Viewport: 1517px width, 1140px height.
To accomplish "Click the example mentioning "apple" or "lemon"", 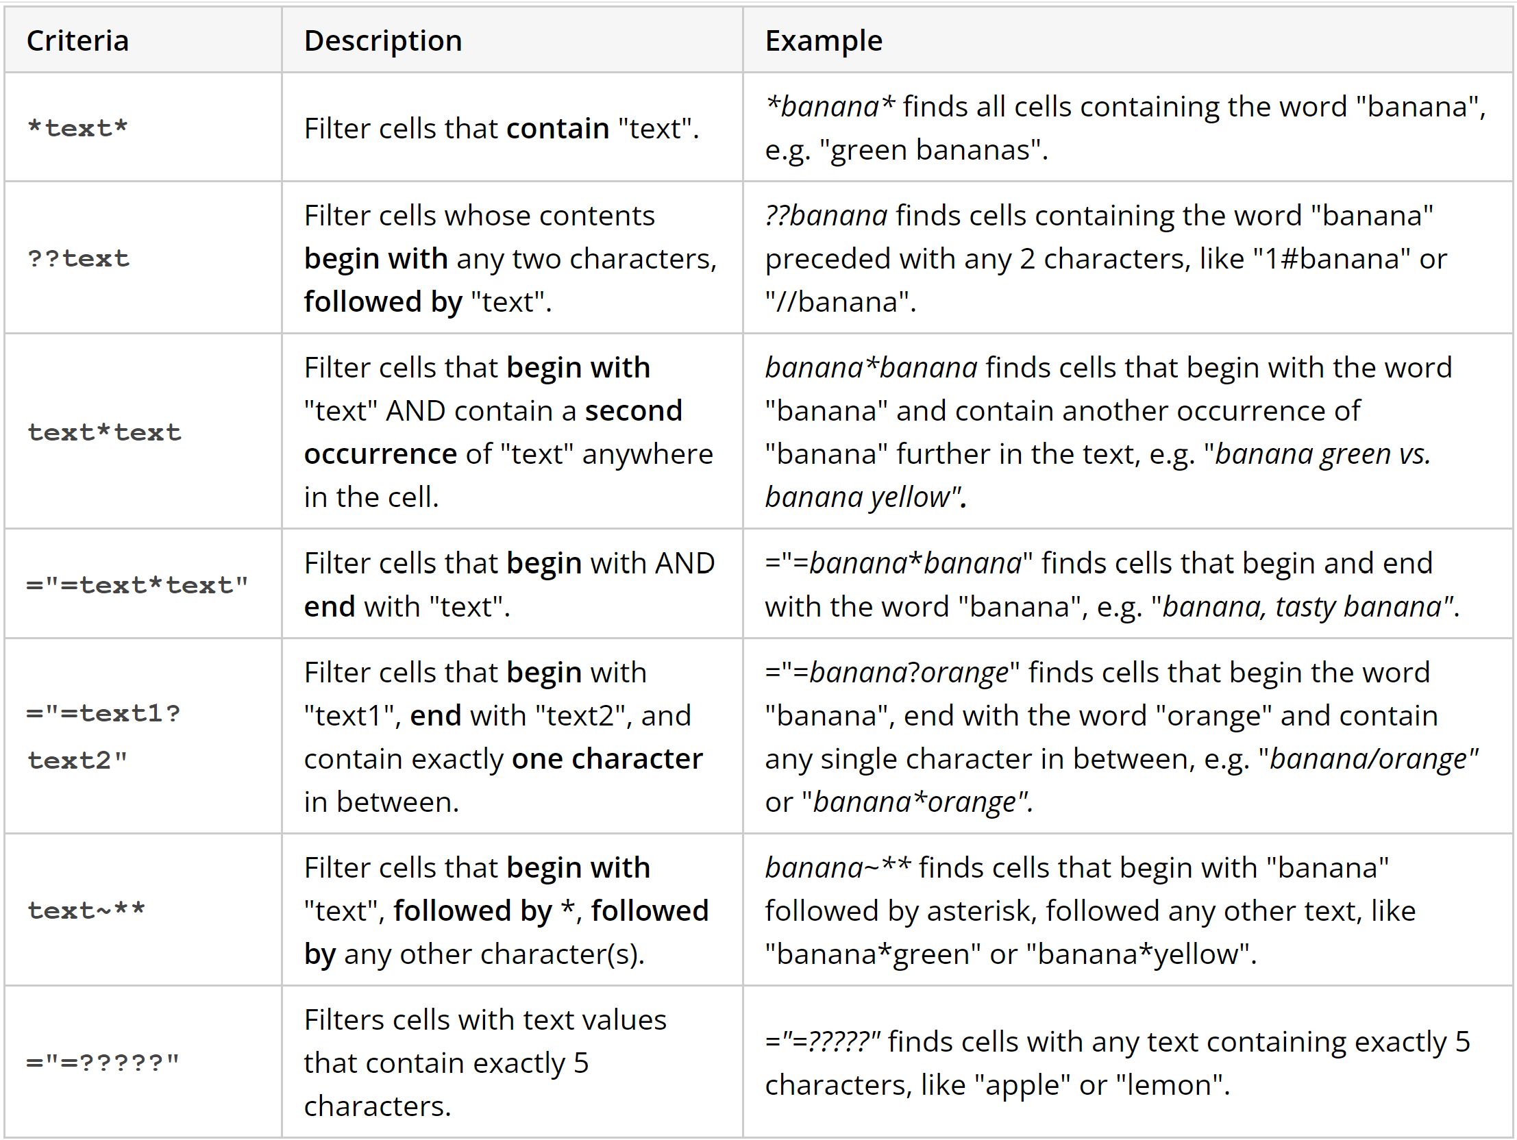I will click(1116, 1063).
